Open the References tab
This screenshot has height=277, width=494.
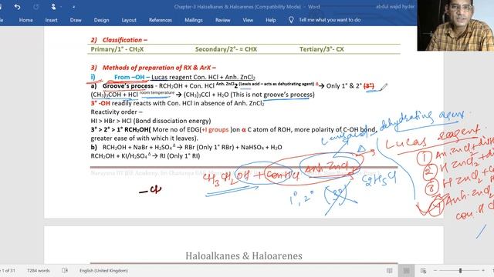tap(161, 20)
